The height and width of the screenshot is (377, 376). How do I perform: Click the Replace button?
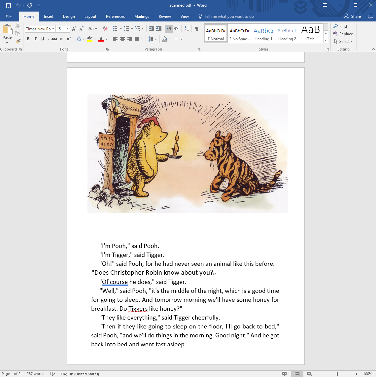[343, 34]
